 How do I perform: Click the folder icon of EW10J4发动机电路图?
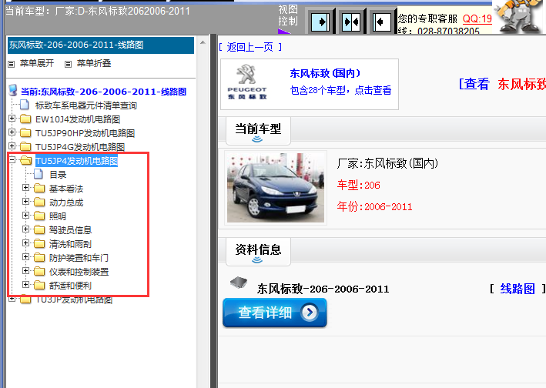[x=25, y=119]
